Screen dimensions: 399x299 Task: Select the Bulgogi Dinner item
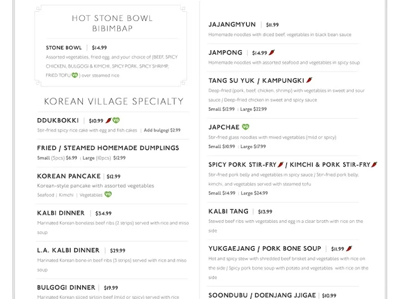66,288
